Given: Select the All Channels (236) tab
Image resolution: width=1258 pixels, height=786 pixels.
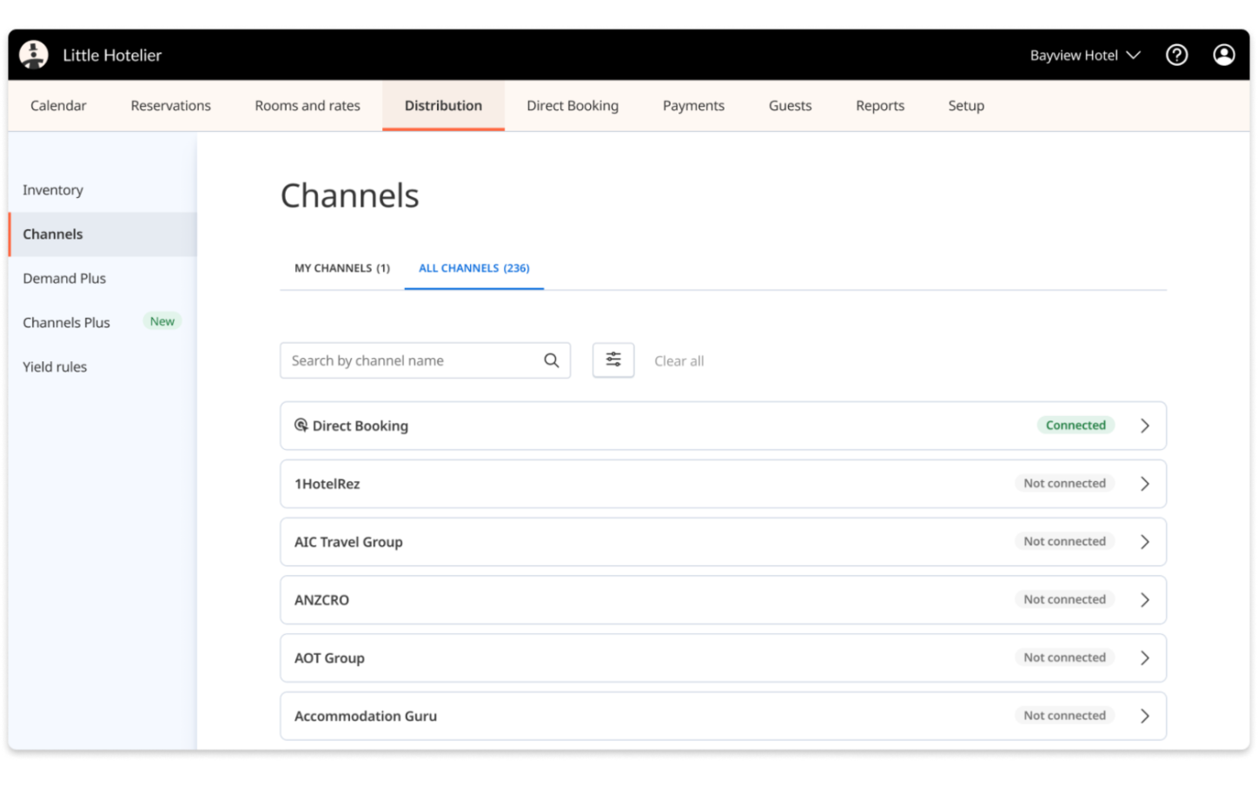Looking at the screenshot, I should pos(474,268).
